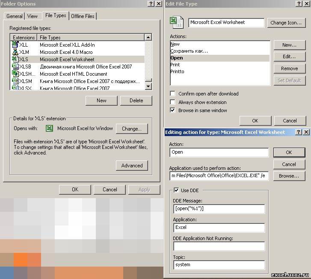Viewport: 311px width, 279px height.
Task: Select Microsoft Excel XLL Add-In row
Action: tap(77, 45)
